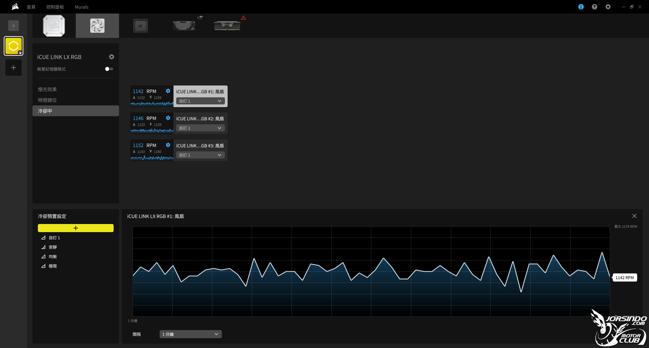The image size is (649, 348).
Task: Open the 間隔 interval dropdown
Action: pyautogui.click(x=191, y=334)
